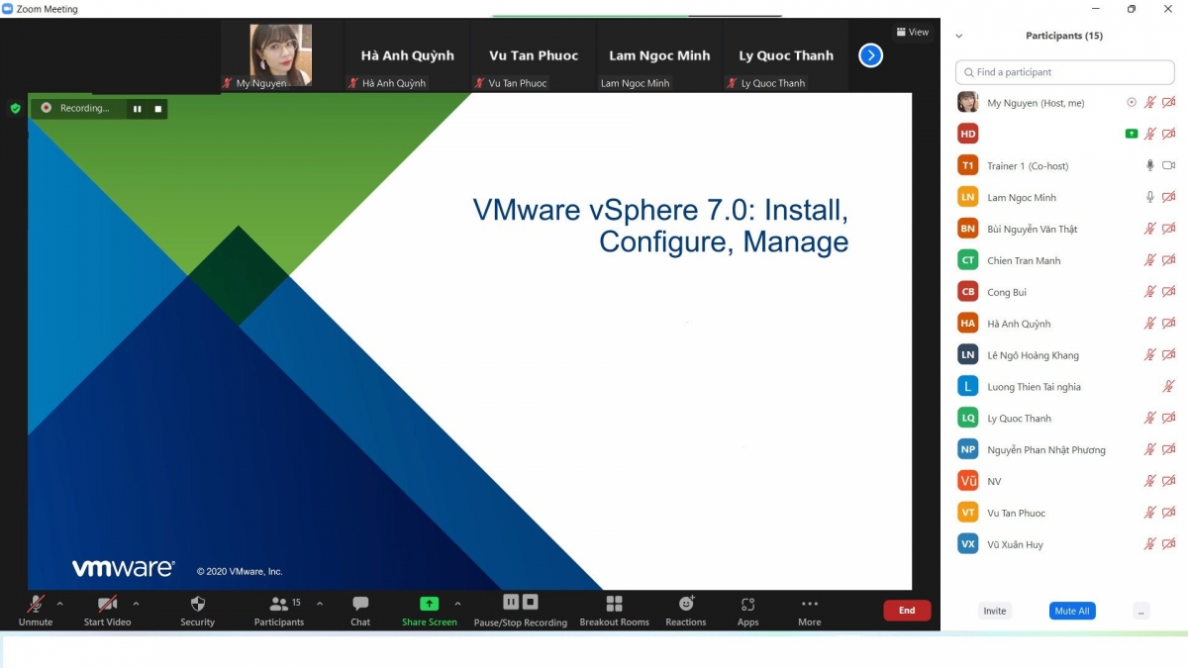Open share options arrow beside Share Screen
Viewport: 1188px width, 668px height.
457,604
